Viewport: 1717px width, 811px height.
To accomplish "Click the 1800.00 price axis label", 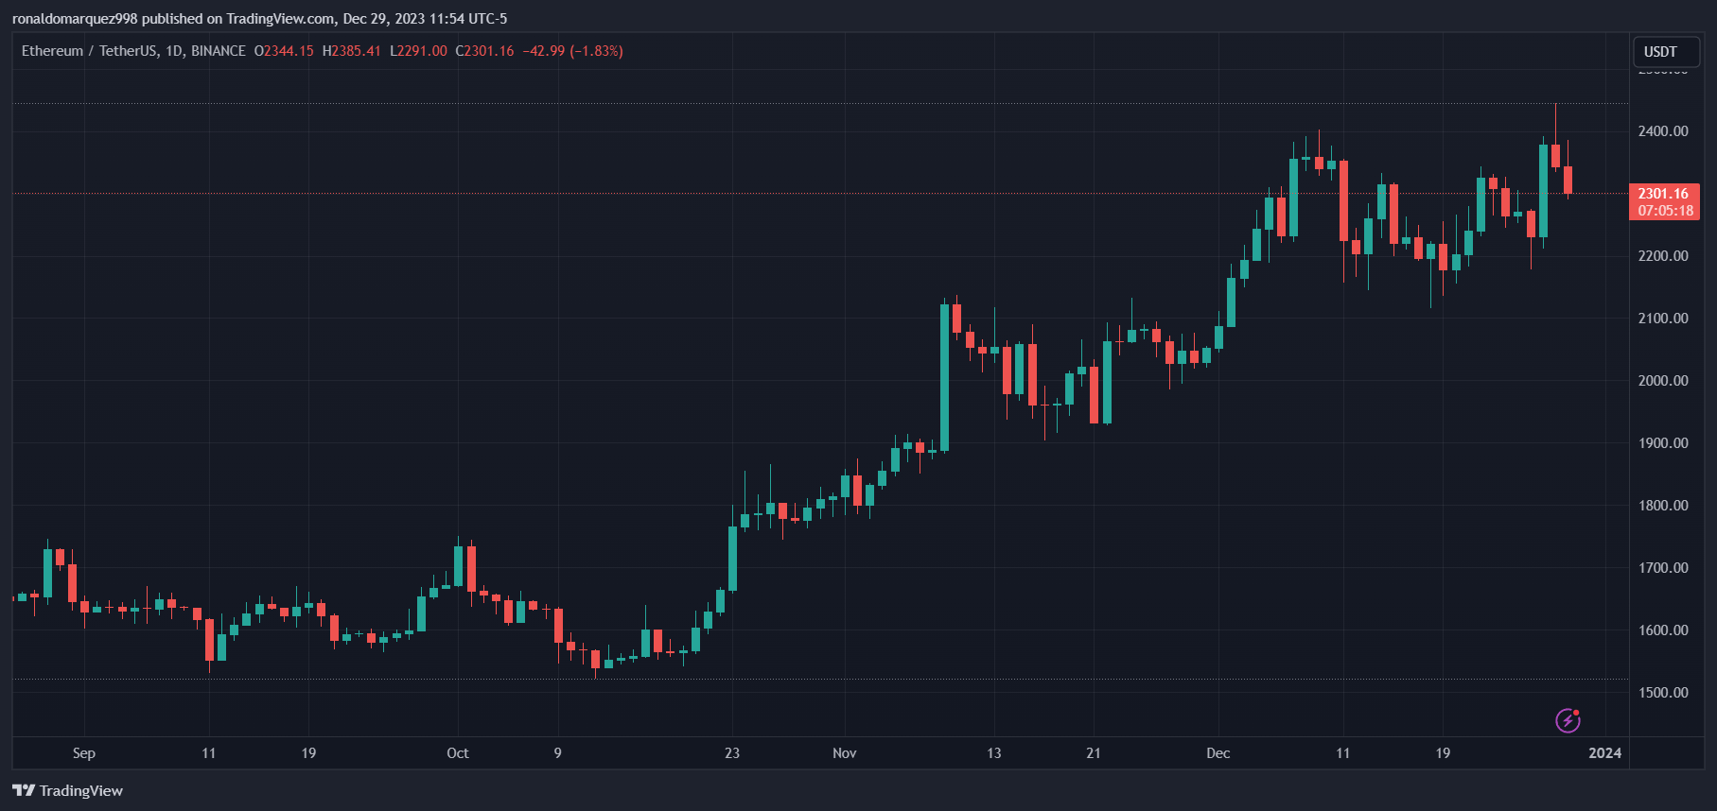I will tap(1663, 506).
